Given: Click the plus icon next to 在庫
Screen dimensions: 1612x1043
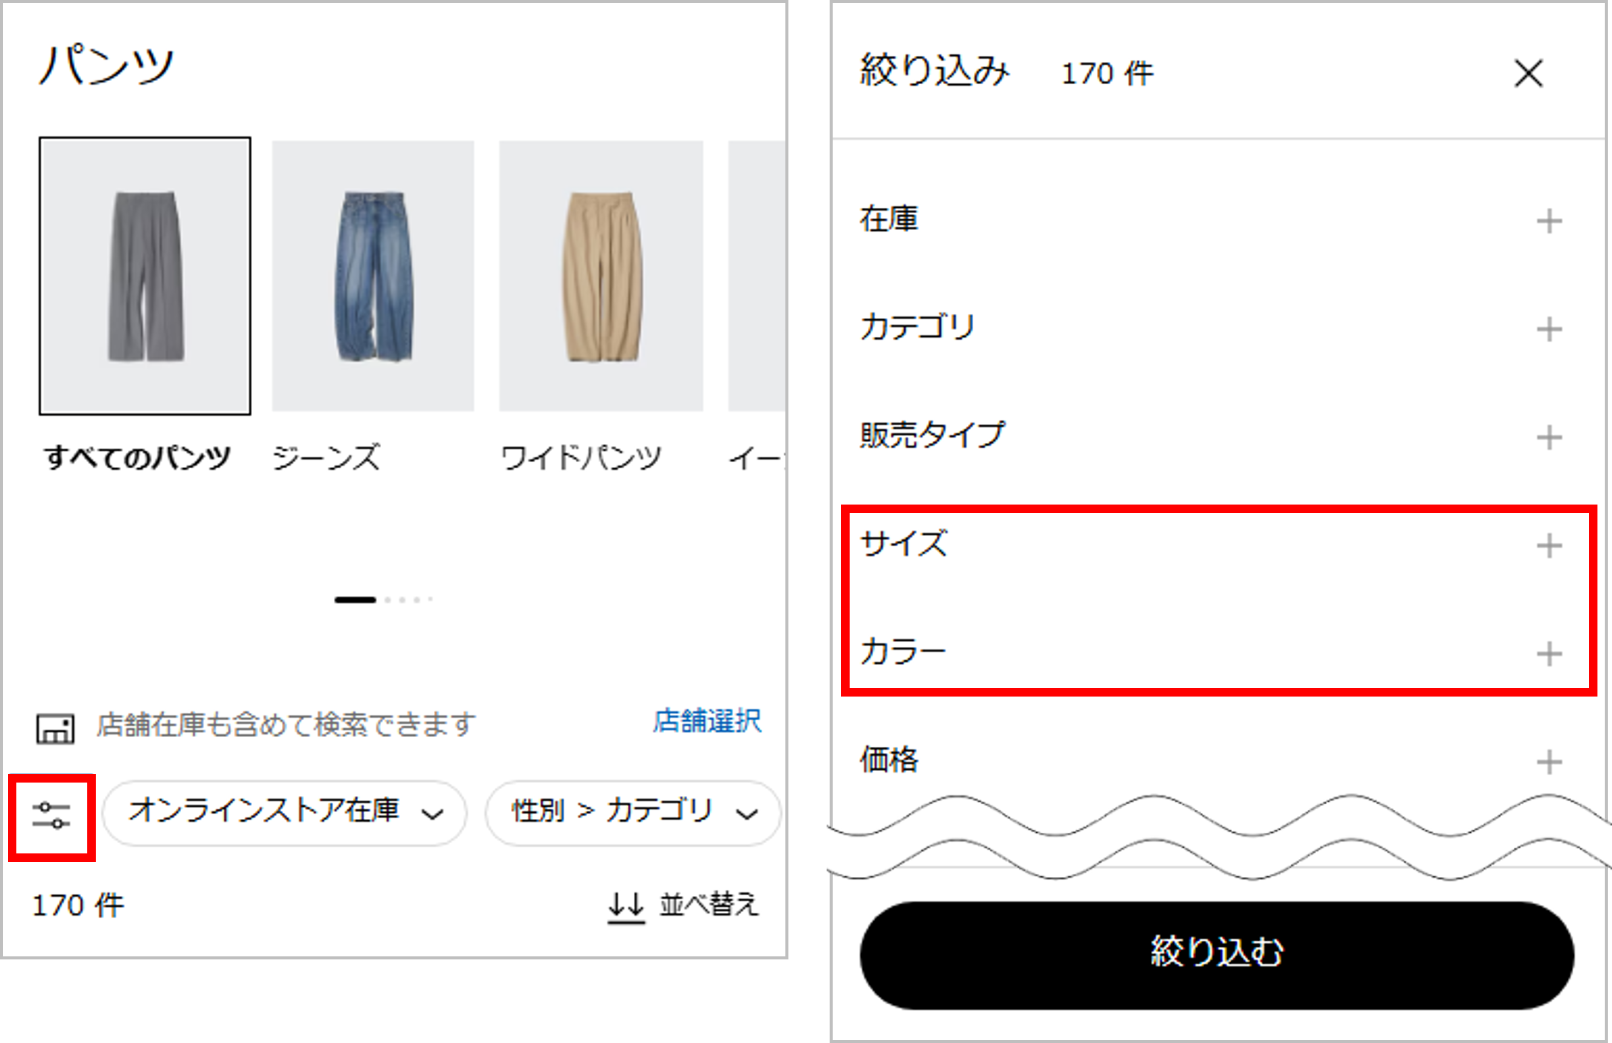Looking at the screenshot, I should [x=1551, y=221].
